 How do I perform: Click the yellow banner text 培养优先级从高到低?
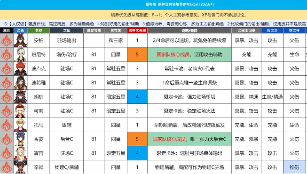point(129,15)
